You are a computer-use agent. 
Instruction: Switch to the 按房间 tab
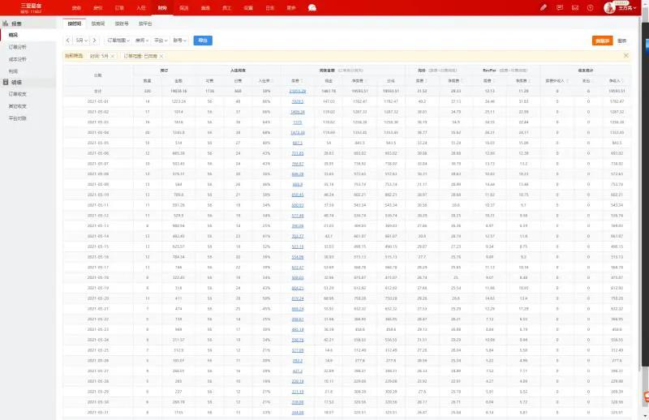98,24
